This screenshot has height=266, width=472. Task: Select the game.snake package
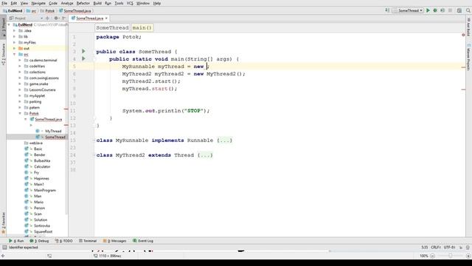point(38,83)
